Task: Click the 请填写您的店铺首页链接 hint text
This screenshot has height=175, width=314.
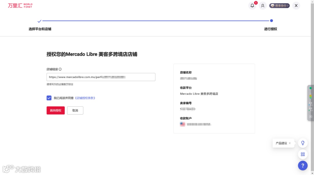Action: [x=60, y=84]
